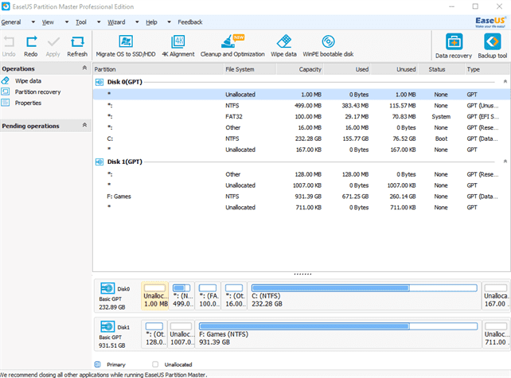Collapse the Pending operations panel
This screenshot has height=378, width=511.
84,125
